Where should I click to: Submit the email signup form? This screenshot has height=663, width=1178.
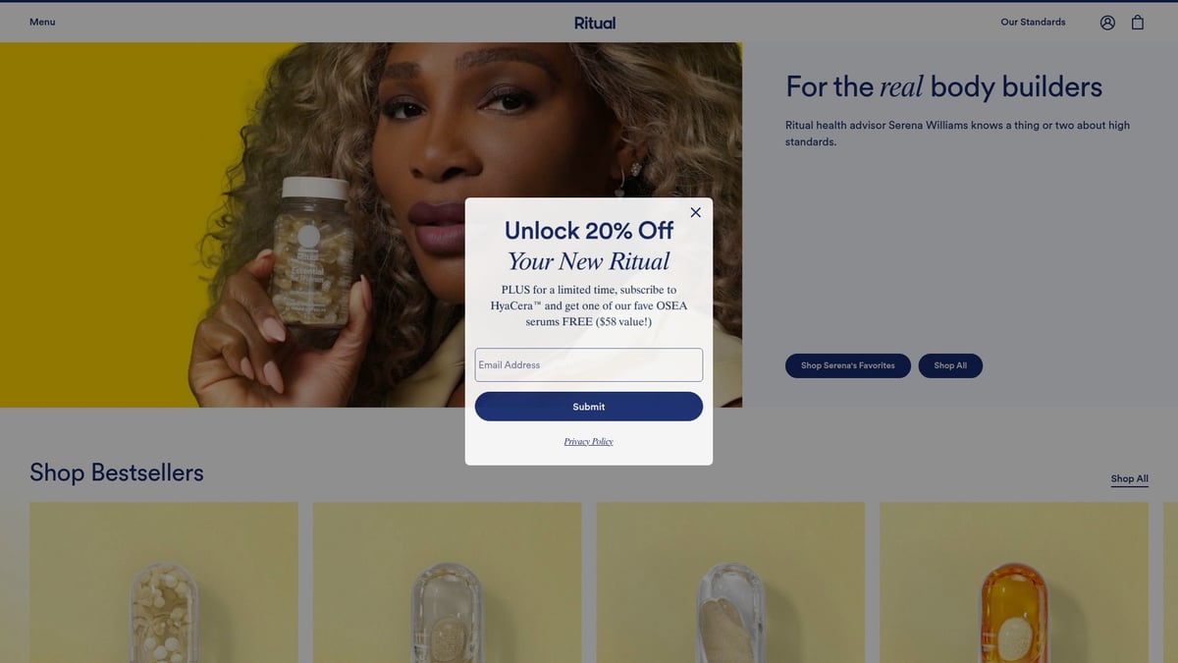(589, 407)
